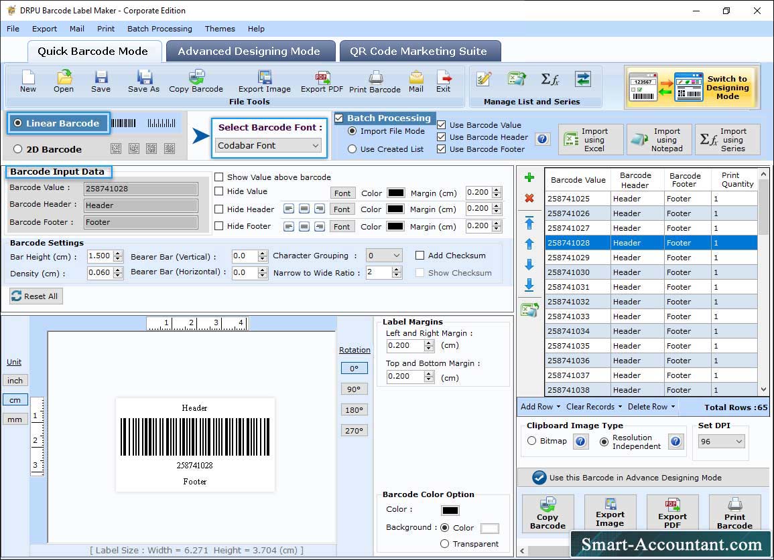Align header text left icon
Image resolution: width=774 pixels, height=560 pixels.
tap(289, 209)
